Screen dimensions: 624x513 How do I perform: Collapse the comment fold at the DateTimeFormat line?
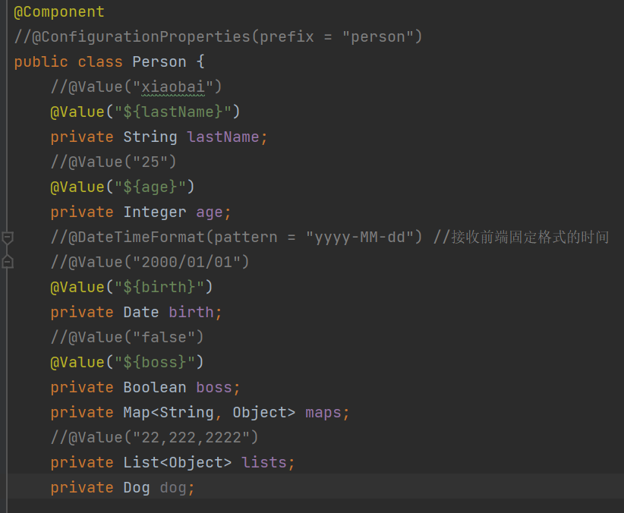pos(8,238)
